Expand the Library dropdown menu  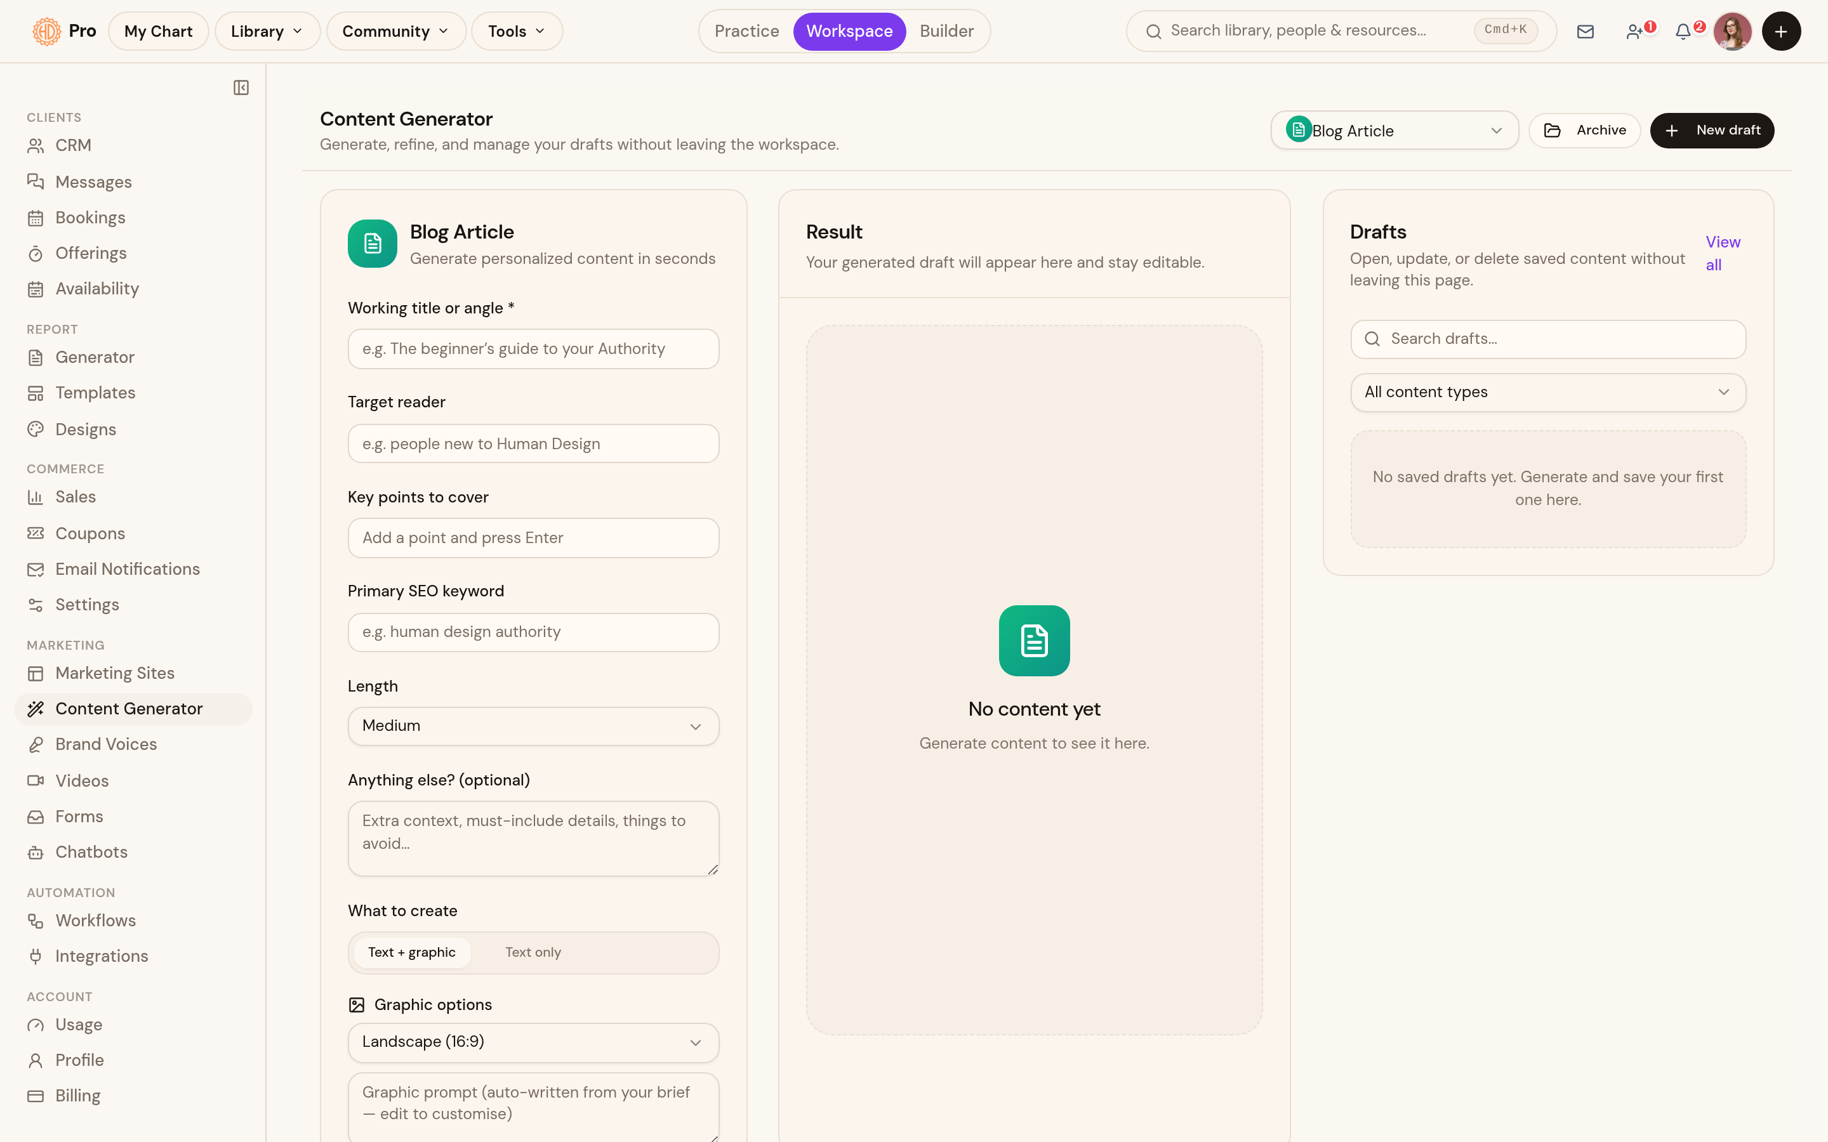267,31
